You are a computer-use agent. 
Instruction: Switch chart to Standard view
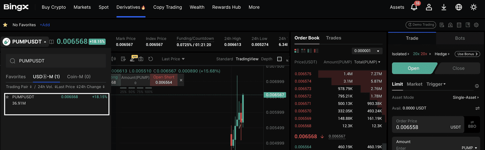[224, 59]
